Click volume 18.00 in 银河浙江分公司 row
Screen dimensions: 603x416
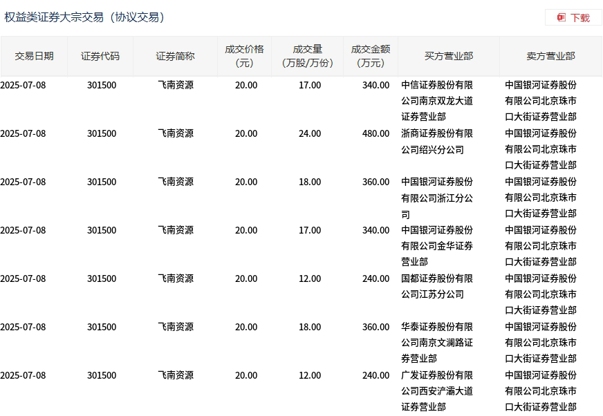click(x=310, y=182)
